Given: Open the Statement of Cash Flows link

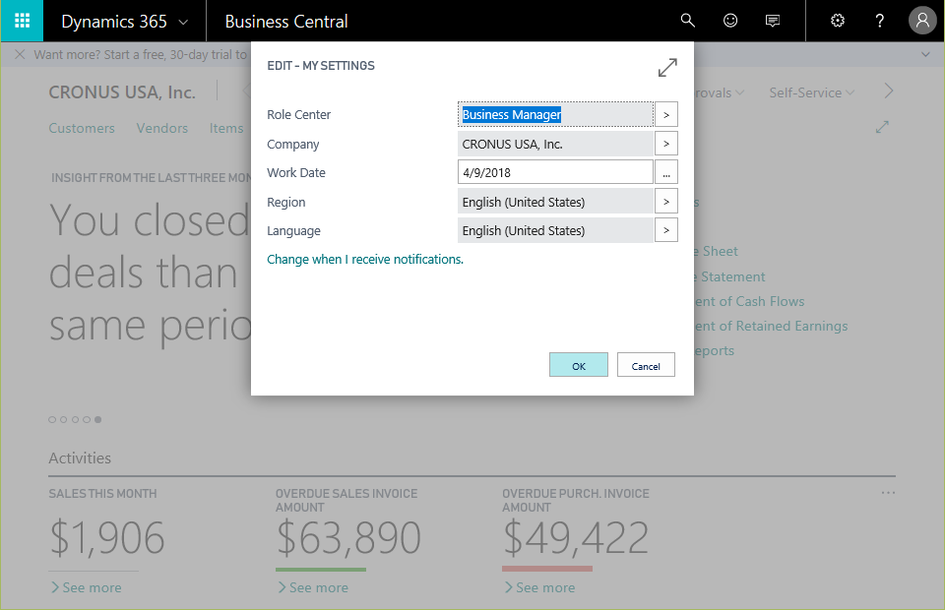Looking at the screenshot, I should 749,301.
